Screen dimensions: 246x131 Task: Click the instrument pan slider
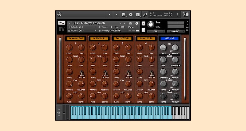point(156,31)
